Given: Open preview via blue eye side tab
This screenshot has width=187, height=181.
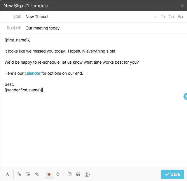Looking at the screenshot, I should (x=185, y=96).
